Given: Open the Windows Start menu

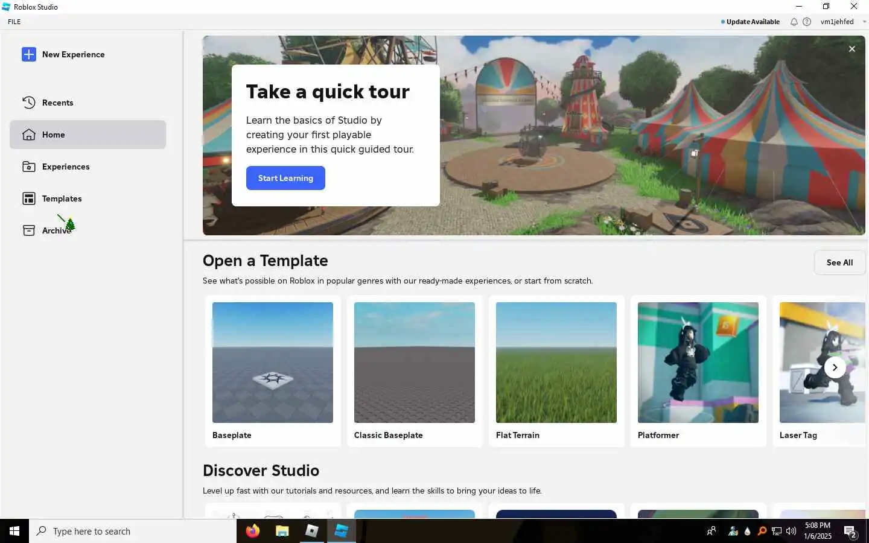Looking at the screenshot, I should click(x=14, y=531).
